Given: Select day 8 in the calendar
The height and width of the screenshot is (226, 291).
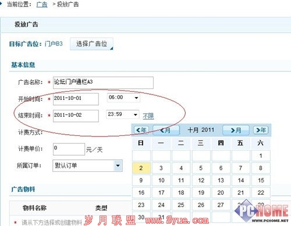Looking at the screenshot, I should coord(261,168).
